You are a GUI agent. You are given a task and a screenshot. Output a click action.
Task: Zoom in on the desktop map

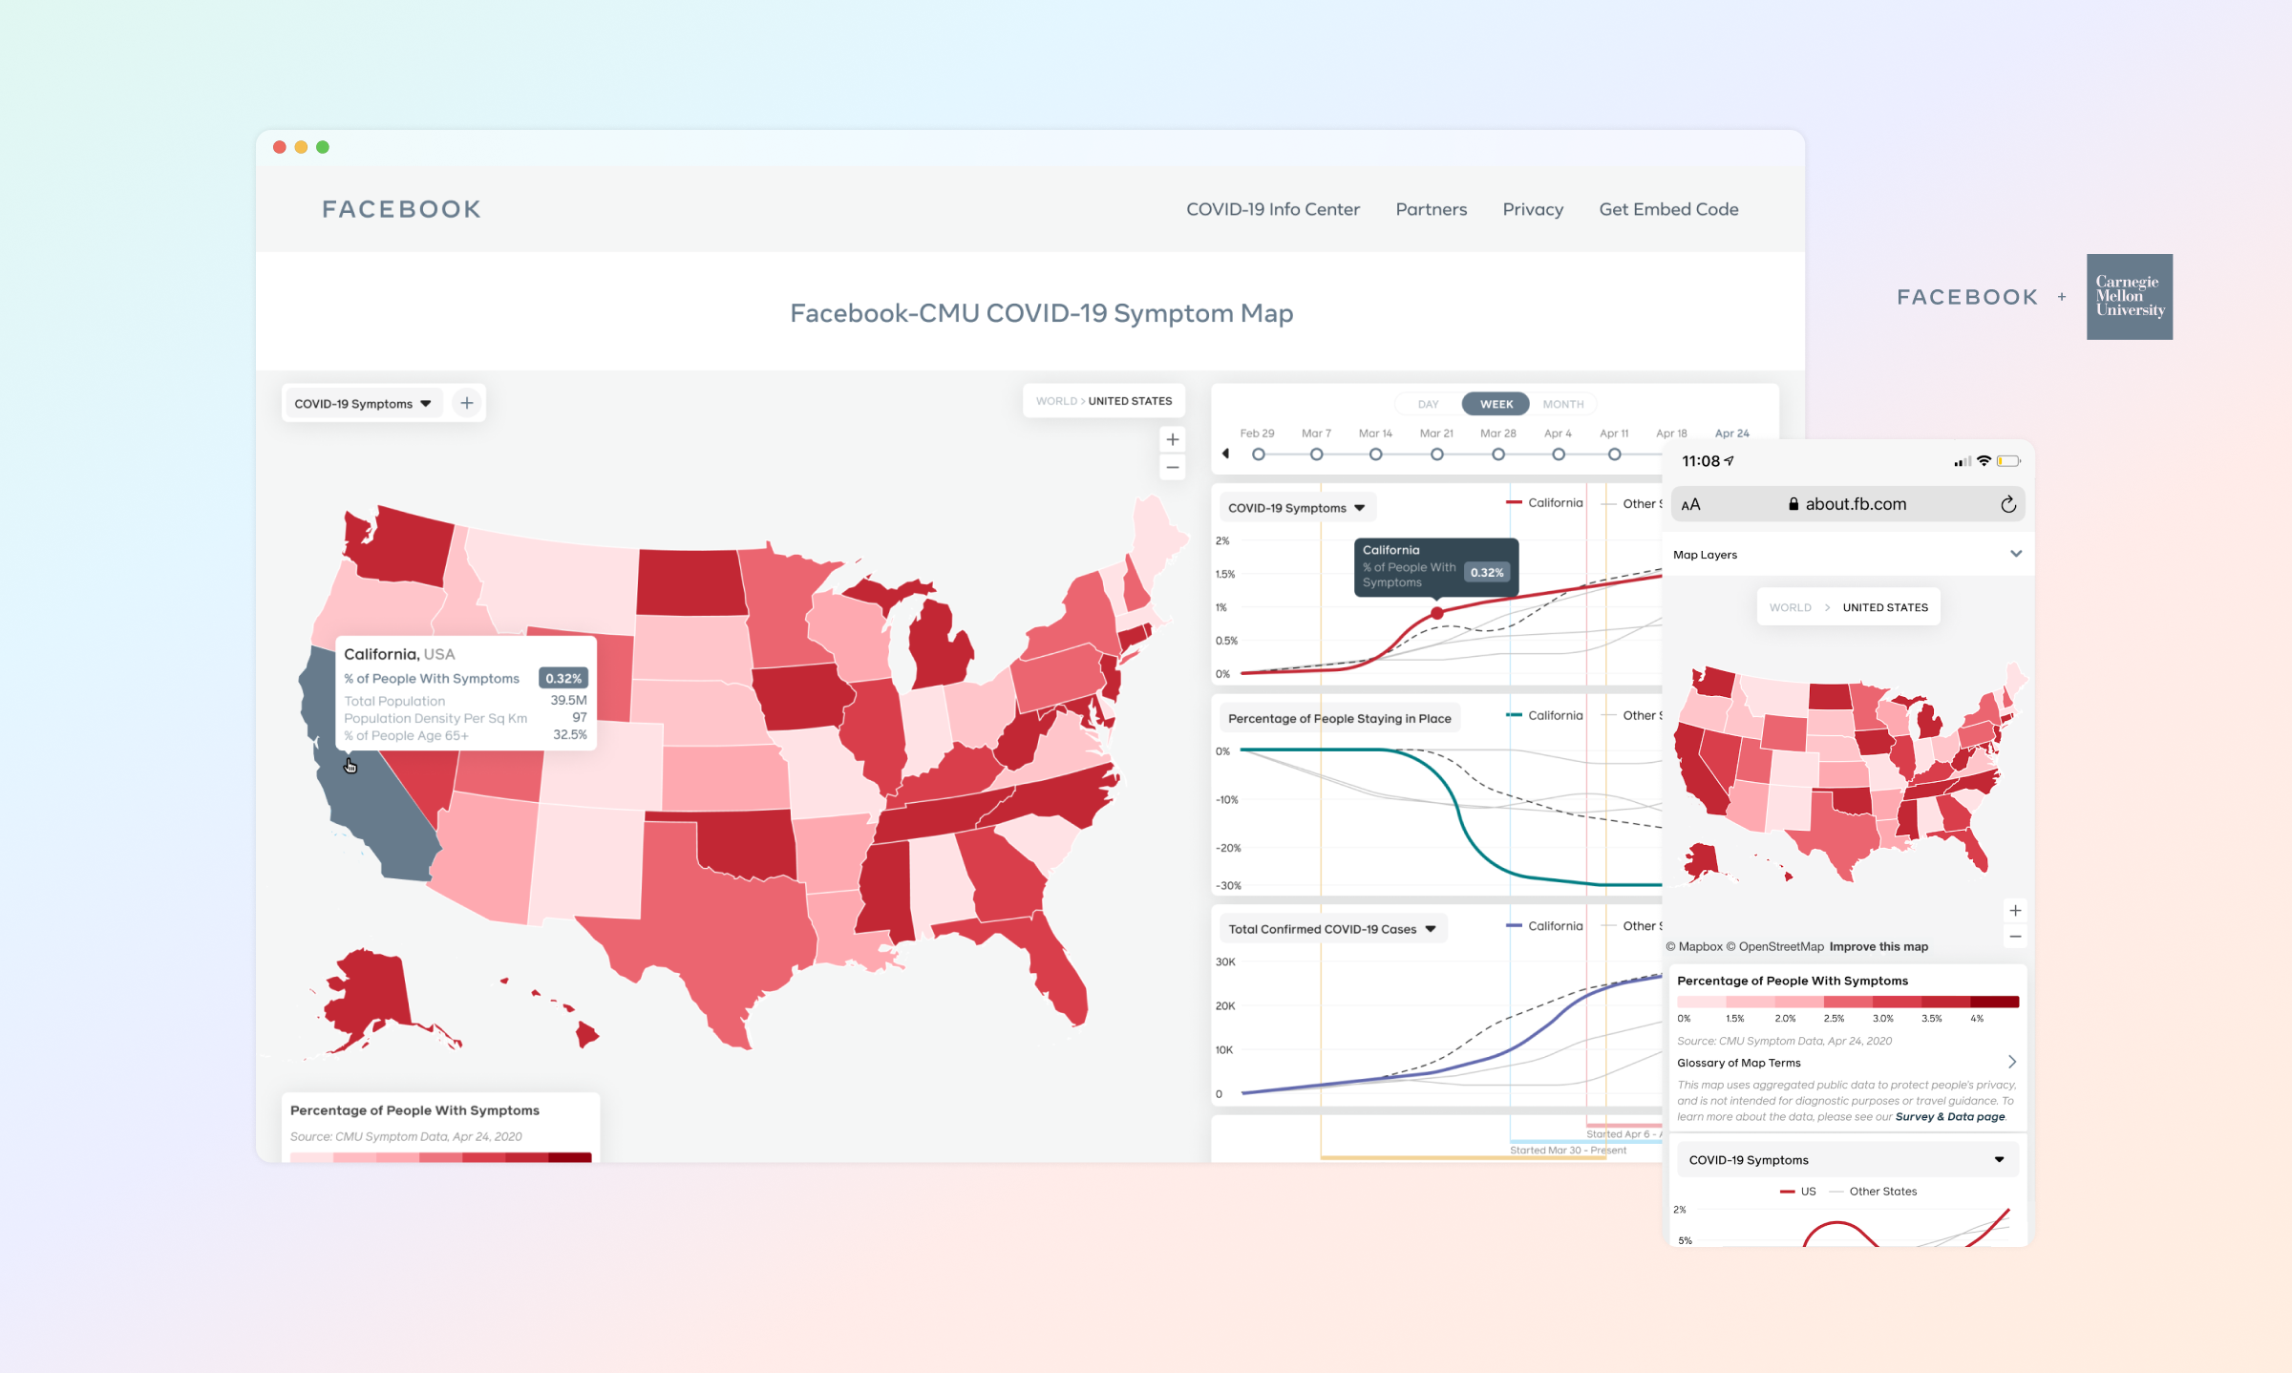pyautogui.click(x=1173, y=439)
